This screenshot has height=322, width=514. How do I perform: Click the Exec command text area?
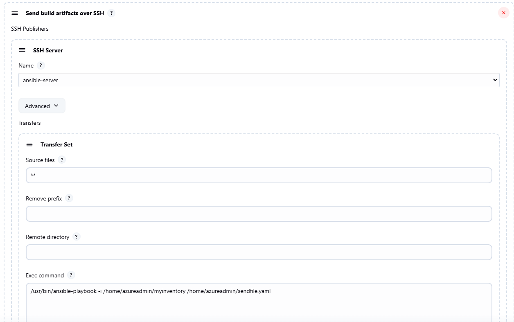[259, 302]
